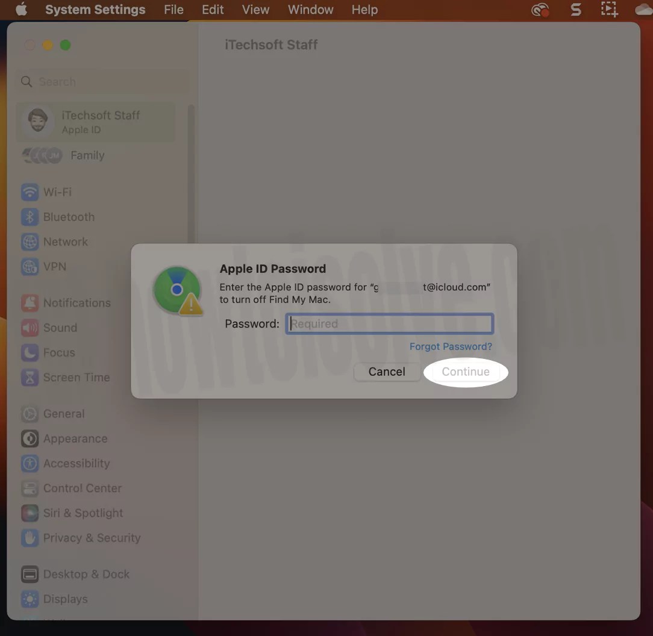Click the Forgot Password? link

[x=451, y=346]
